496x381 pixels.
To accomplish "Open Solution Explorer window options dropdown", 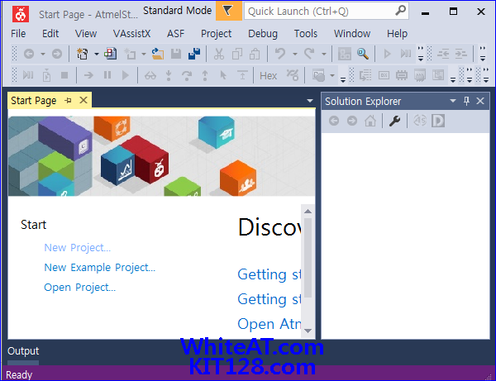I will tap(453, 101).
